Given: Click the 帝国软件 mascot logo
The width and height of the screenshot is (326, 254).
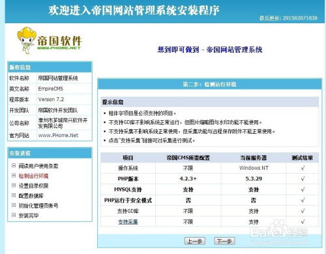Looking at the screenshot, I should [49, 40].
